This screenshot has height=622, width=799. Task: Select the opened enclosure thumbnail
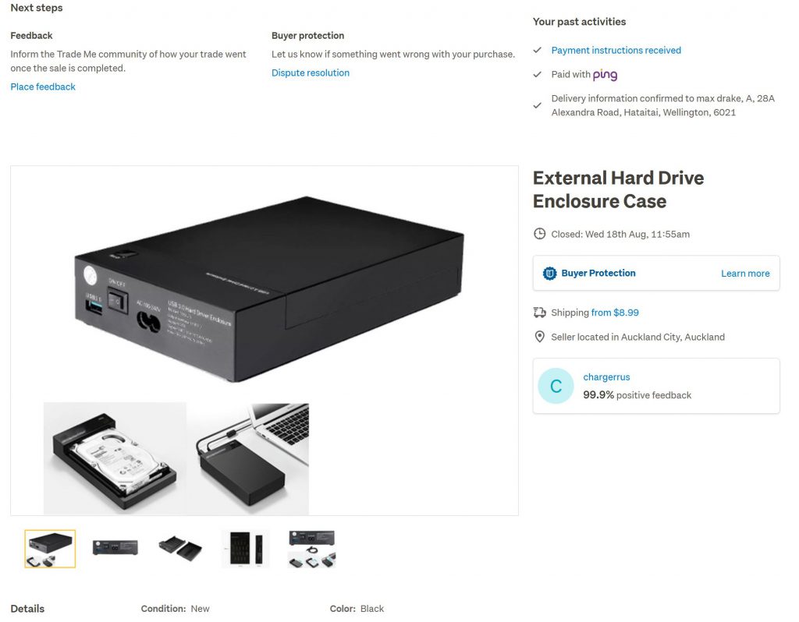tap(180, 548)
